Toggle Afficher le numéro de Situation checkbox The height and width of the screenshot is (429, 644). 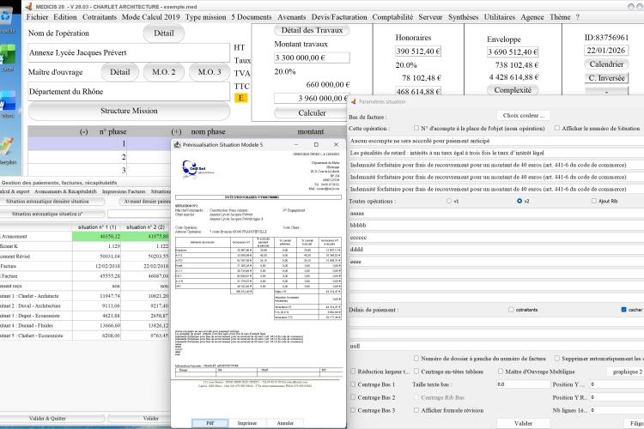pyautogui.click(x=557, y=128)
